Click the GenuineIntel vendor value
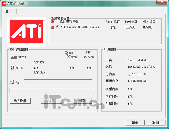This screenshot has height=129, width=169. point(137,60)
